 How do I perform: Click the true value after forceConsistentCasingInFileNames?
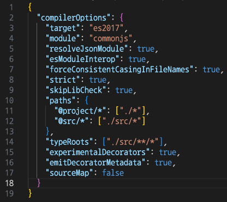[212, 70]
